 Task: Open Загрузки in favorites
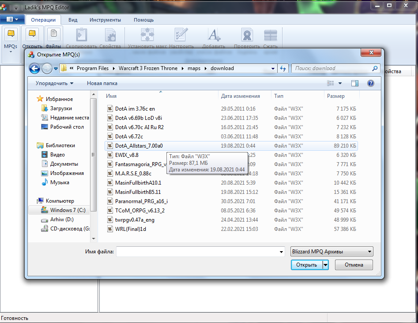(x=61, y=108)
